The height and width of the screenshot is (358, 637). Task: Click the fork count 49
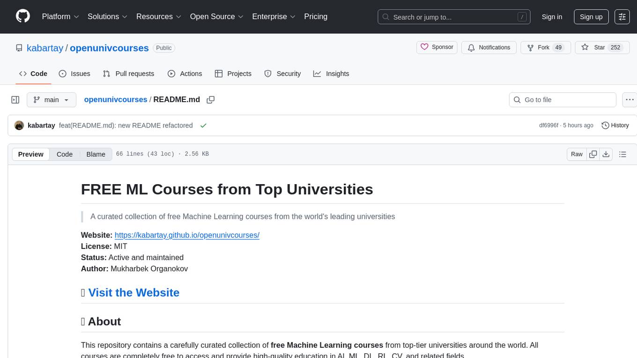(558, 47)
